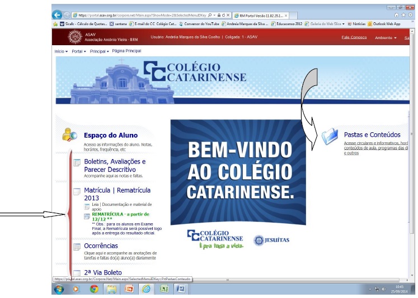The width and height of the screenshot is (418, 298).
Task: Click the browser Forward arrow button
Action: click(x=67, y=15)
